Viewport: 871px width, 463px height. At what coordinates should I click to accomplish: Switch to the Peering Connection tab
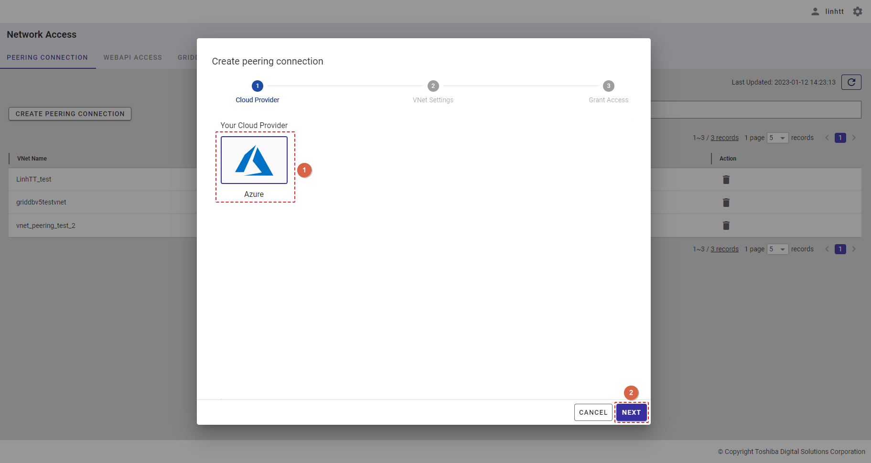[x=47, y=57]
